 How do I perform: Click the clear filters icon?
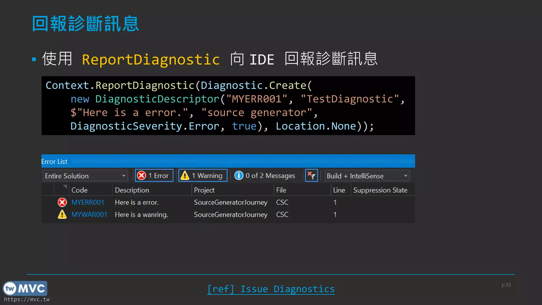311,176
